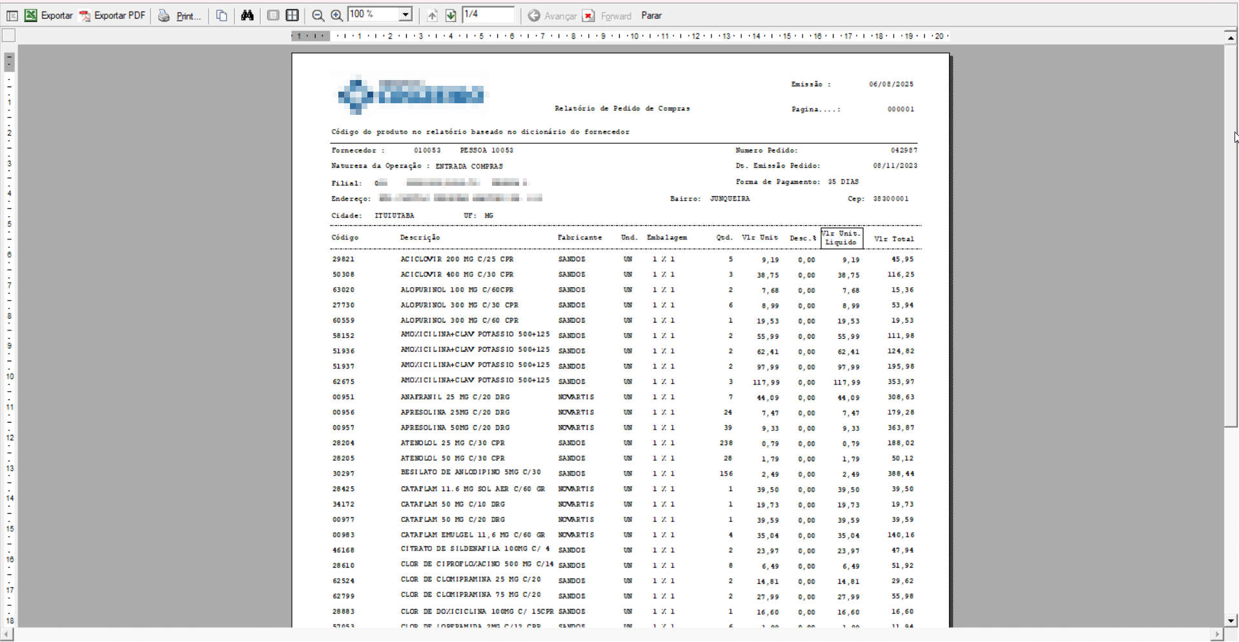Click the quantity 238 in ATENOLOL 25 MG row

click(x=726, y=443)
